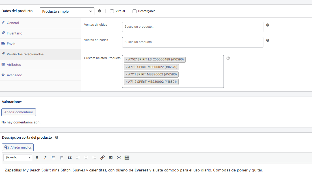Expand the Párrafo format dropdown
Image resolution: width=312 pixels, height=185 pixels.
click(18, 158)
